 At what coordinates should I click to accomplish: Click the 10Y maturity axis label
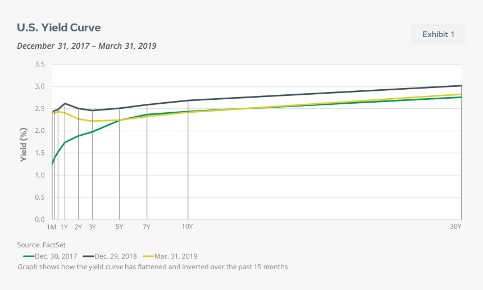[x=188, y=227]
